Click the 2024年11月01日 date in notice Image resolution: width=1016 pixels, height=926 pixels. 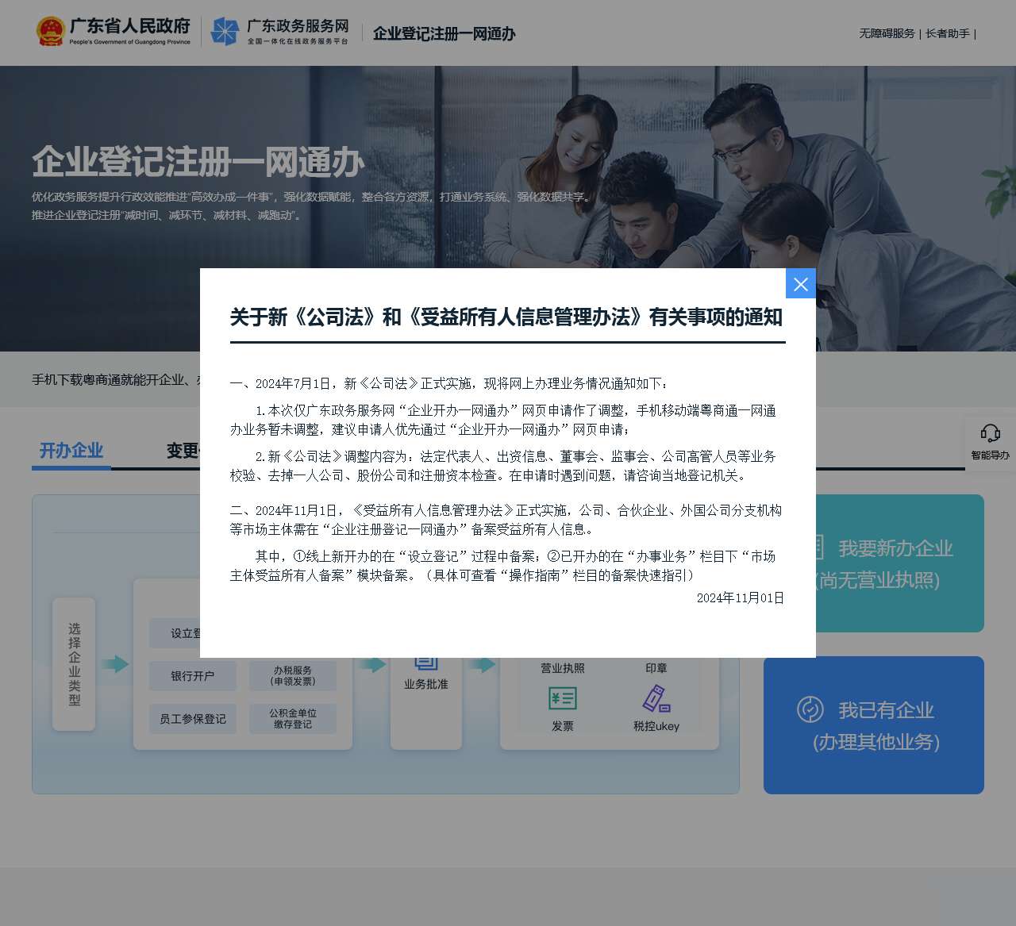click(x=741, y=598)
